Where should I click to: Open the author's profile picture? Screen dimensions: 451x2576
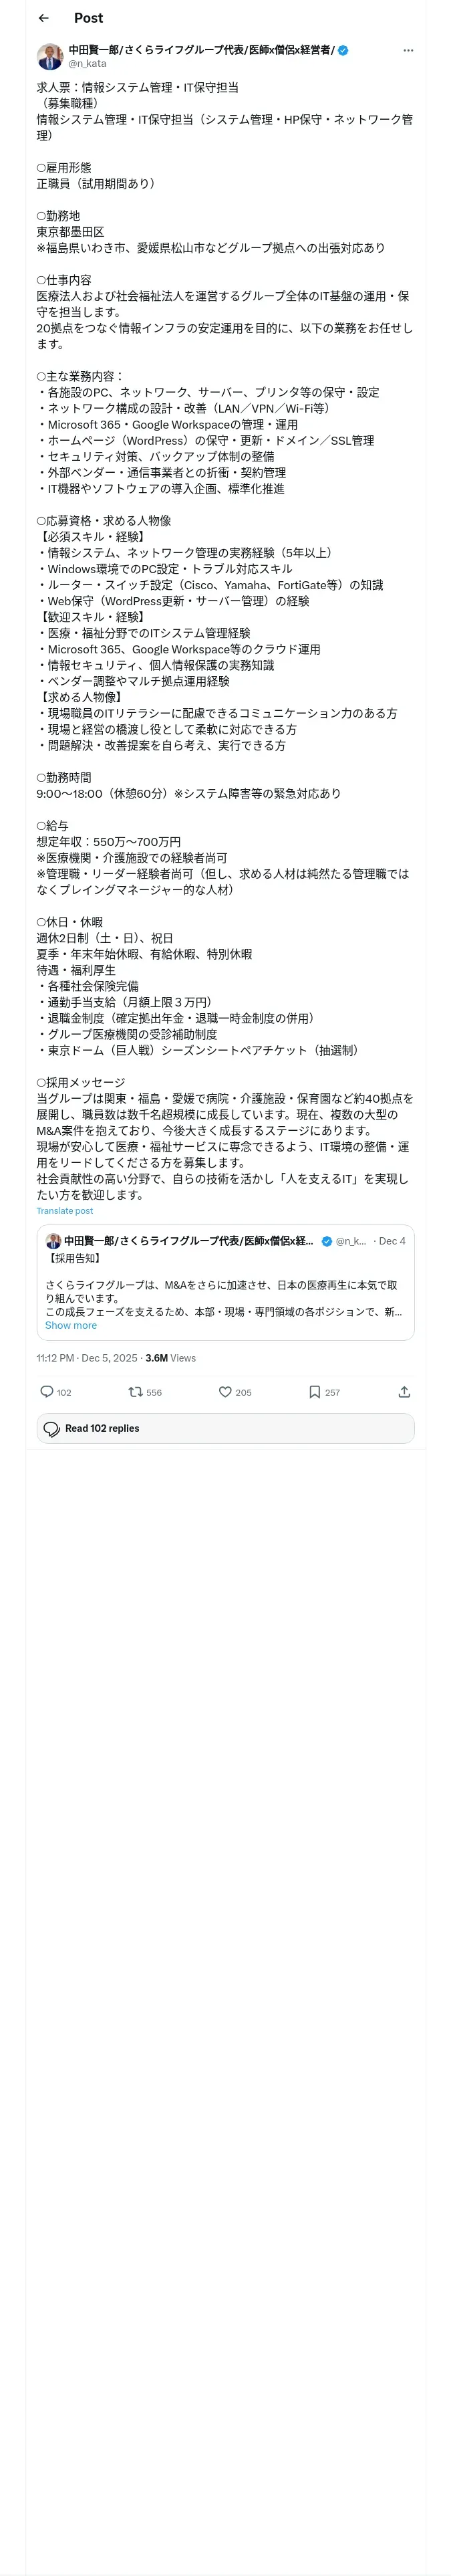coord(50,56)
